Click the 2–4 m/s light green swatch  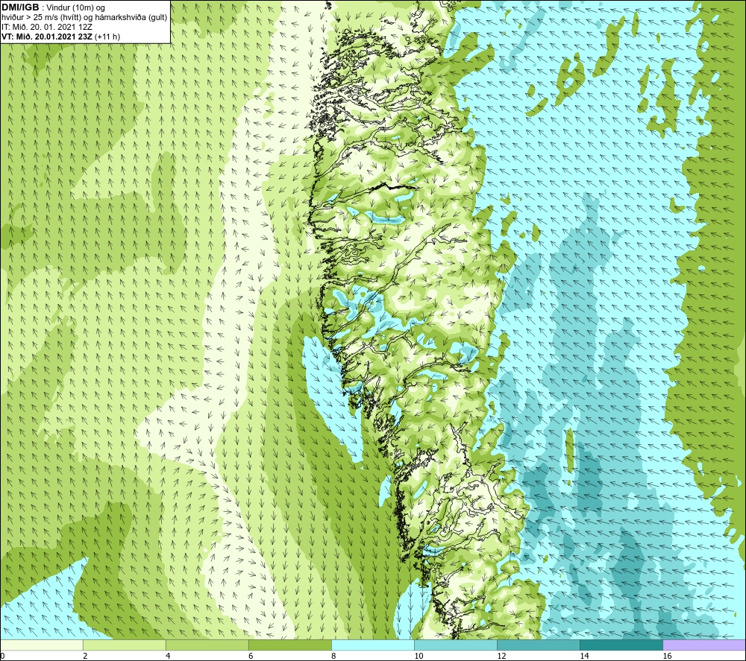click(x=125, y=645)
